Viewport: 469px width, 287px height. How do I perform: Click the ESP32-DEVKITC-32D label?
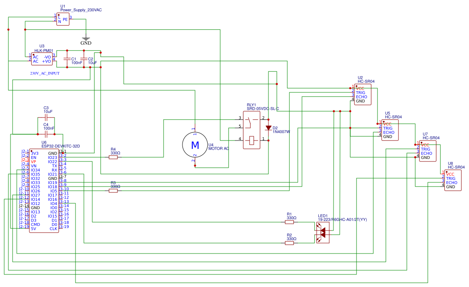click(x=61, y=146)
